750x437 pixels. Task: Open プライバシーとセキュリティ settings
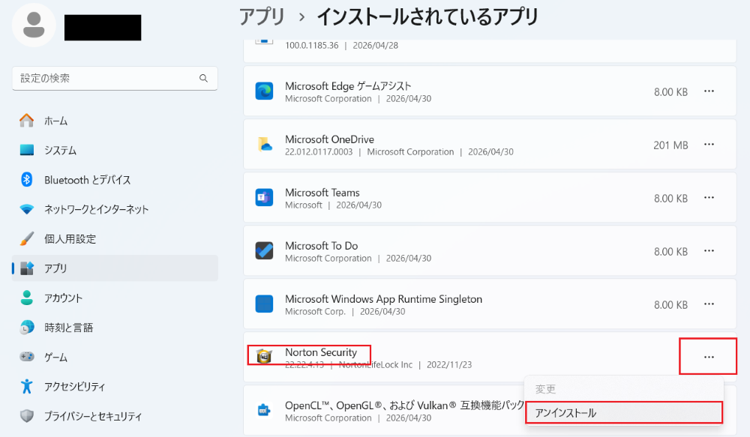click(x=115, y=416)
